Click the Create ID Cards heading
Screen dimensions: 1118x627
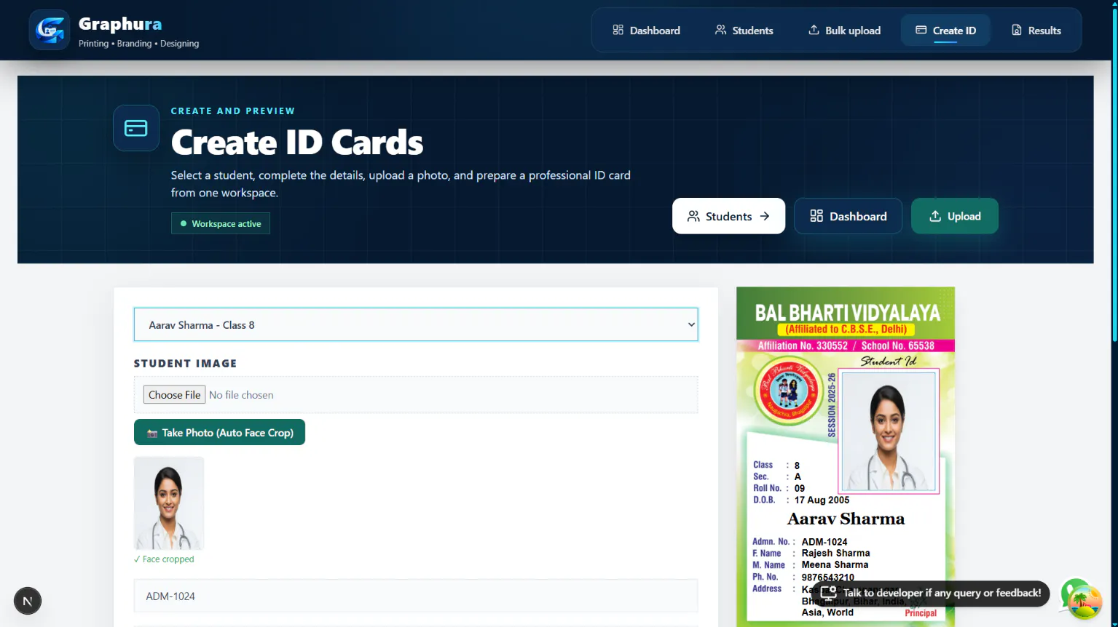[x=297, y=143]
